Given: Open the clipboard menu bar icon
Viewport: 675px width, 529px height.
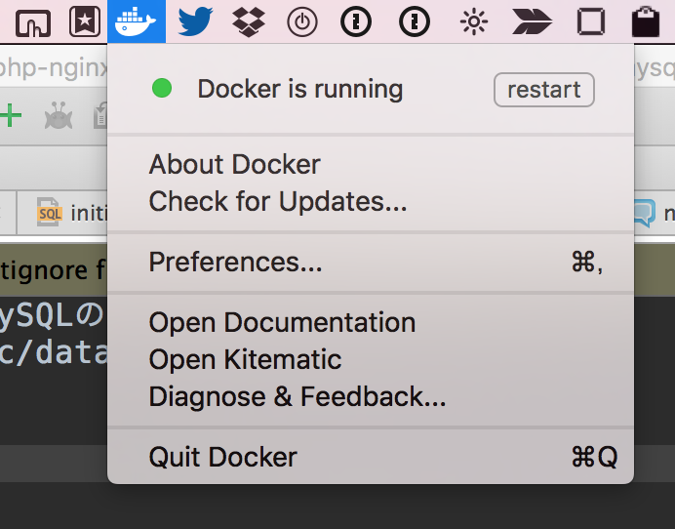Looking at the screenshot, I should click(x=646, y=21).
